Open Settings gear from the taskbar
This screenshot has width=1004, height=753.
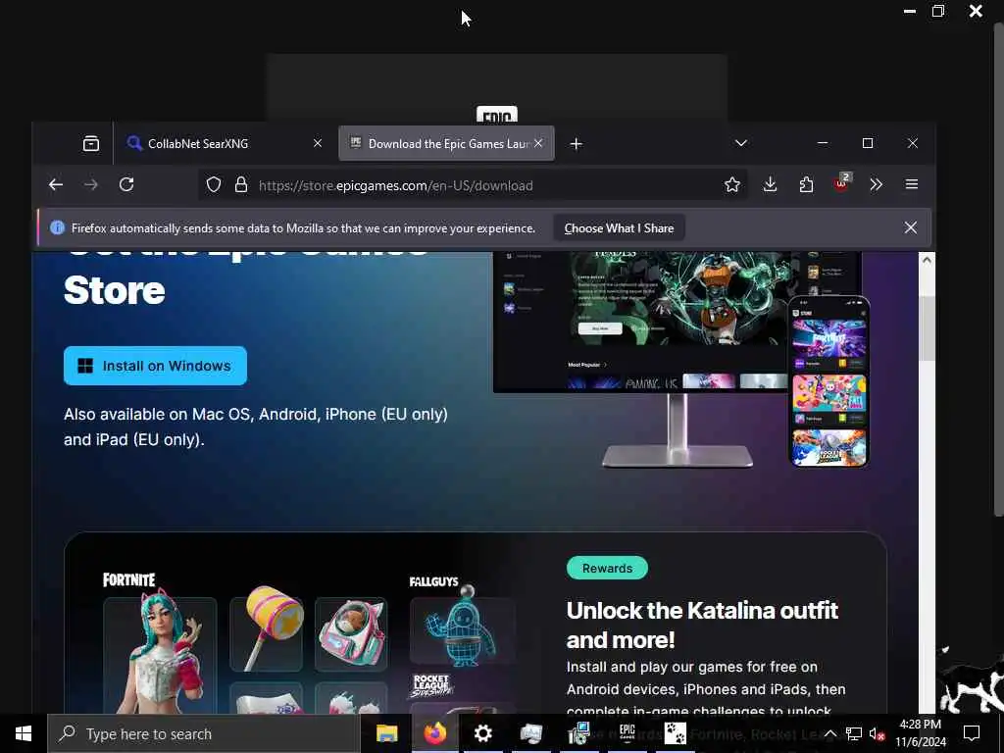coord(483,733)
